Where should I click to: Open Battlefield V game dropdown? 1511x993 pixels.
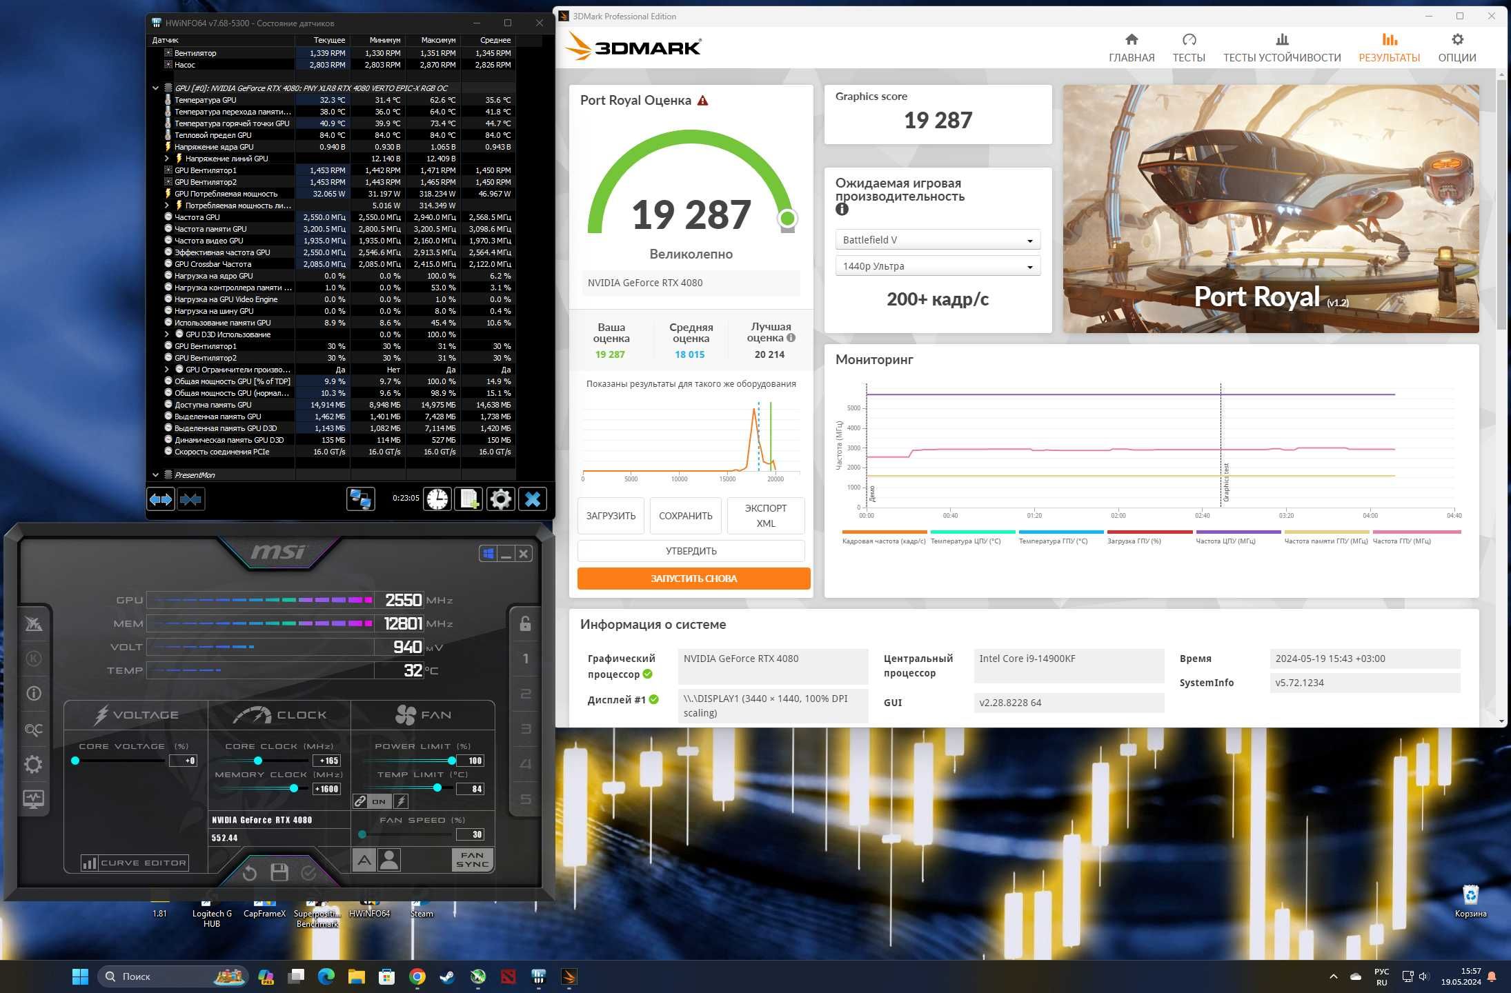pos(938,240)
